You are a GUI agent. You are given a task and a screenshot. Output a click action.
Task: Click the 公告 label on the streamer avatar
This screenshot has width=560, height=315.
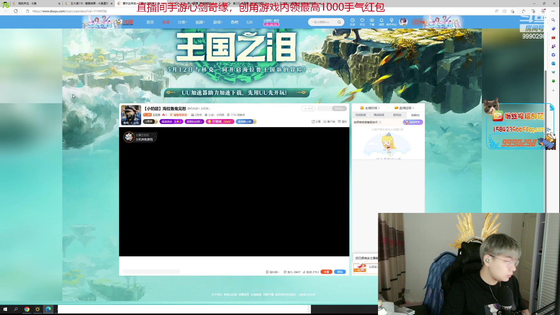136,123
